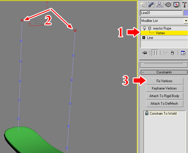The image size is (188, 153).
Task: Open the Display command panel tab
Action: click(x=176, y=5)
